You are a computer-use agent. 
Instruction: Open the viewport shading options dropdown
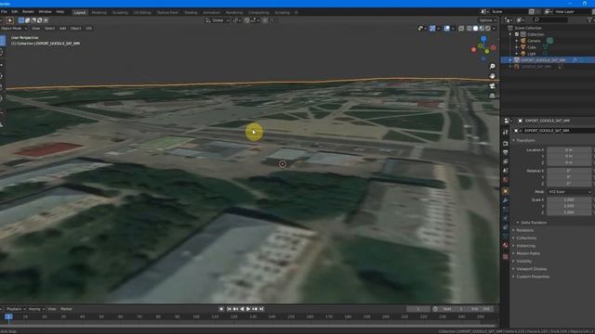point(494,29)
